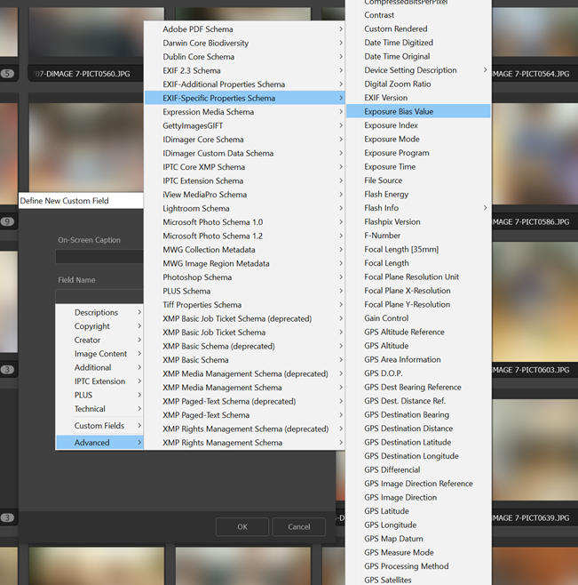Viewport: 578px width, 585px height.
Task: Open Microsoft Photo Schema 1.0
Action: (244, 222)
